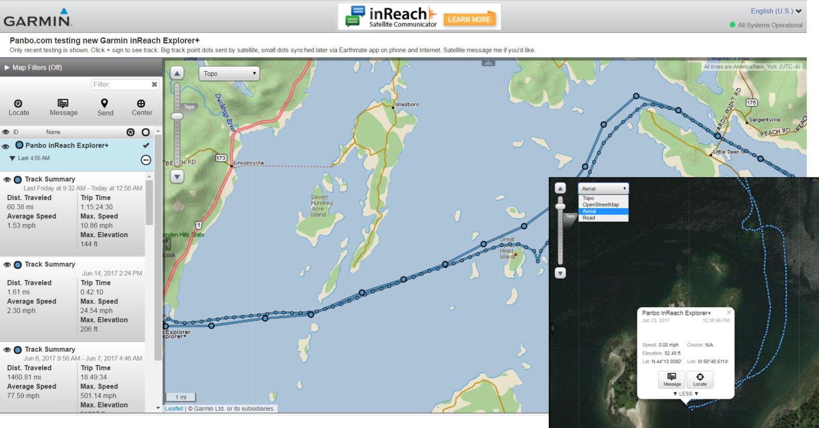Open the Aerial map type dropdown in inset

(x=603, y=188)
